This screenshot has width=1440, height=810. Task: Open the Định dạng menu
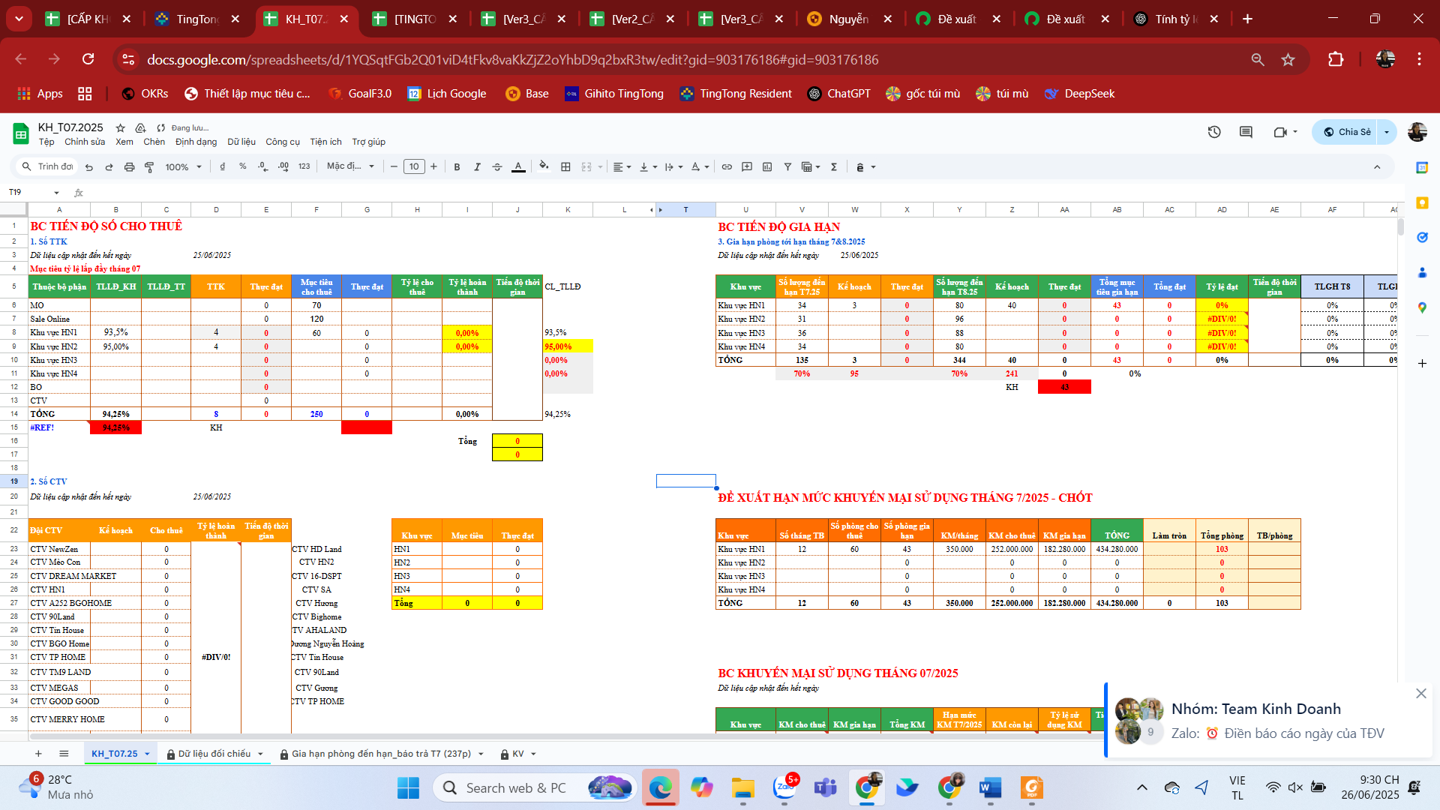click(x=196, y=142)
